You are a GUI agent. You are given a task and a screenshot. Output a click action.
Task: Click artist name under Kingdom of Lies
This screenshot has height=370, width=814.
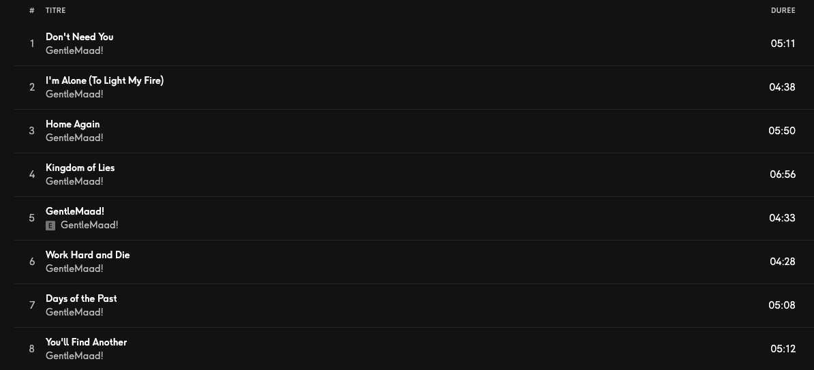pos(74,181)
